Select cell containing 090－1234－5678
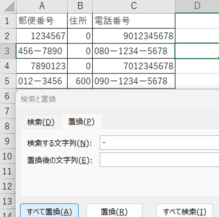 [x=134, y=81]
